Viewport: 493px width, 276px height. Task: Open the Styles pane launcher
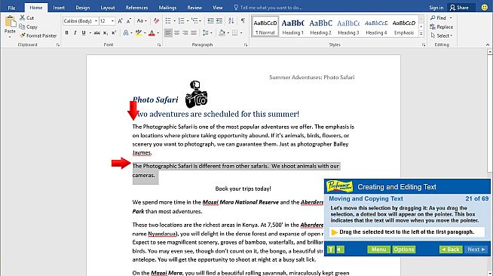(424, 45)
